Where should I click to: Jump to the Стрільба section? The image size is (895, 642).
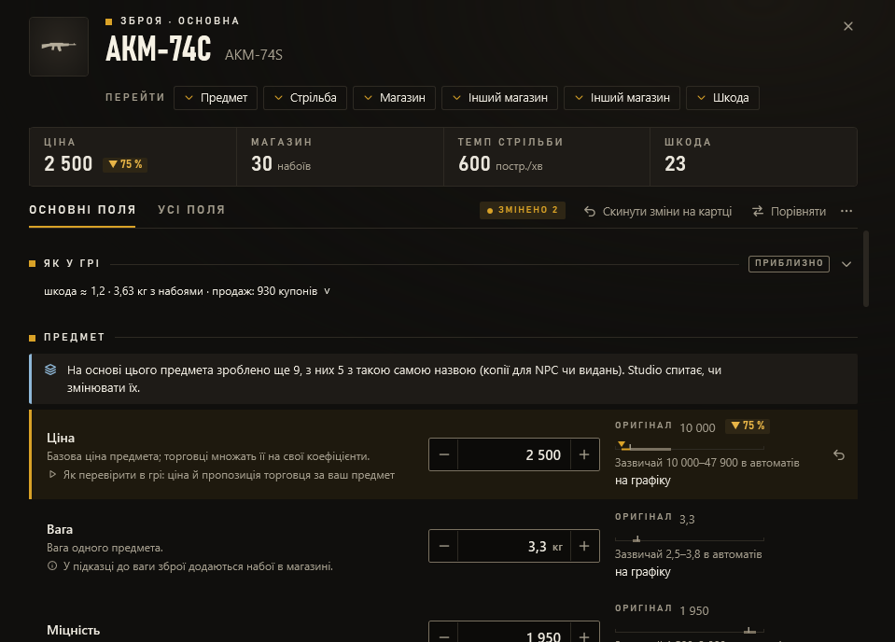(305, 98)
